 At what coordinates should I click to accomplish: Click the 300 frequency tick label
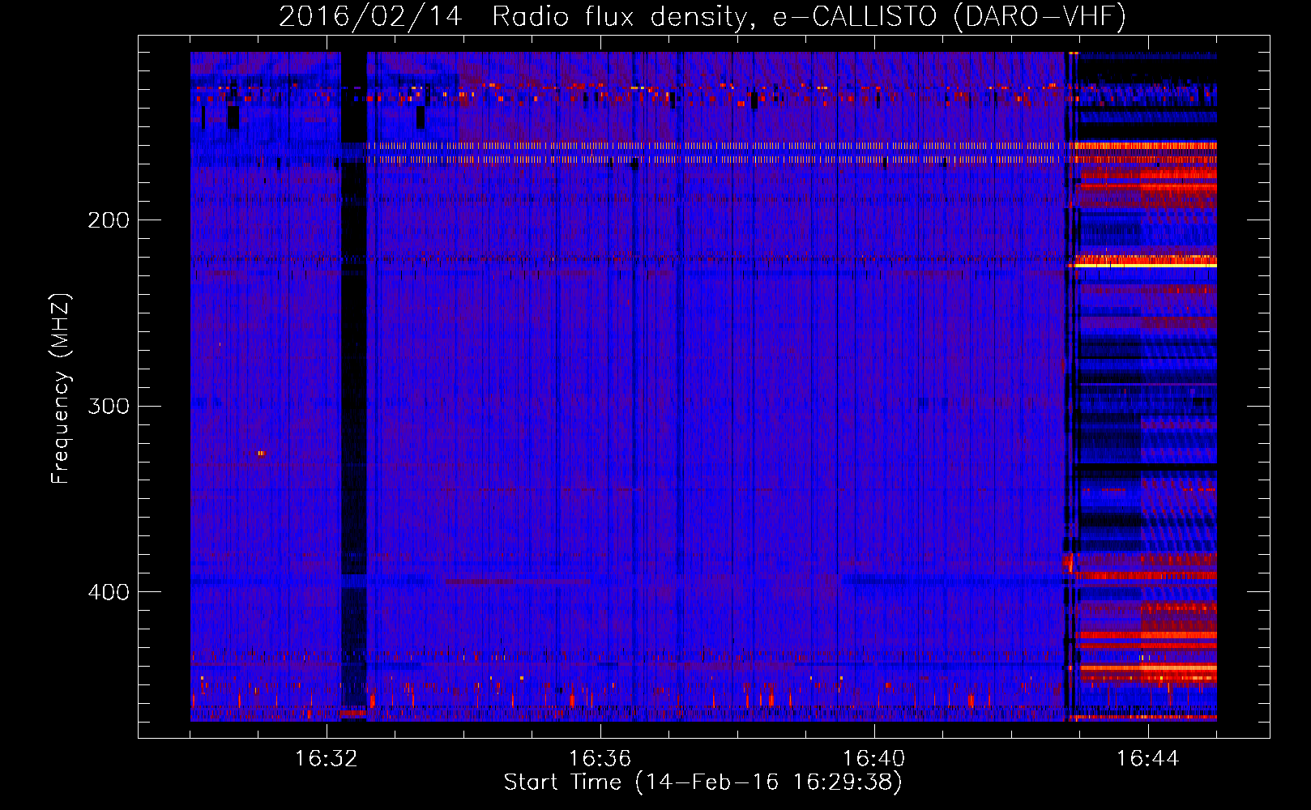tap(109, 406)
